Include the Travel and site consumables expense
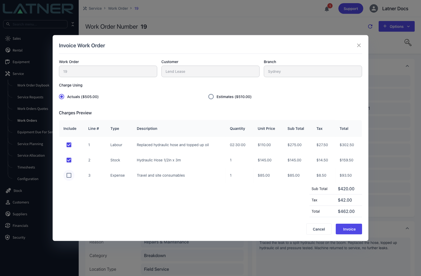The image size is (421, 276). [x=69, y=175]
